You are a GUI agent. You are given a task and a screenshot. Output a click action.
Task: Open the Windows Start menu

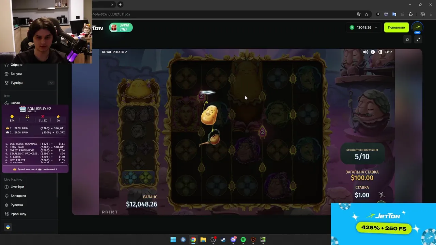173,240
